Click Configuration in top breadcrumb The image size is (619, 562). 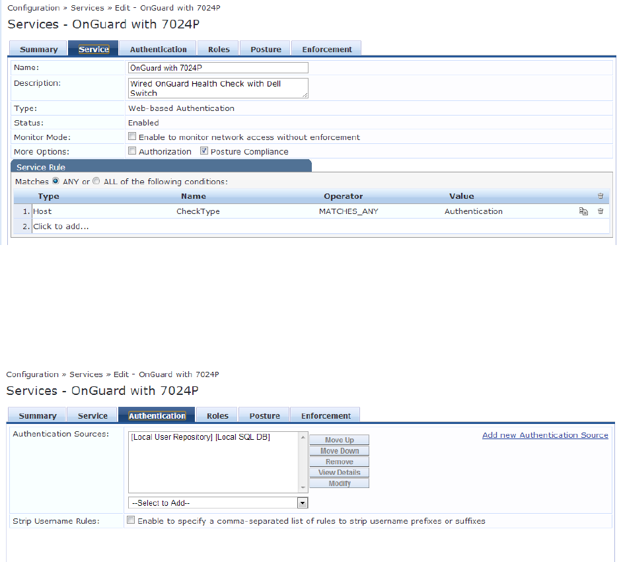click(34, 7)
